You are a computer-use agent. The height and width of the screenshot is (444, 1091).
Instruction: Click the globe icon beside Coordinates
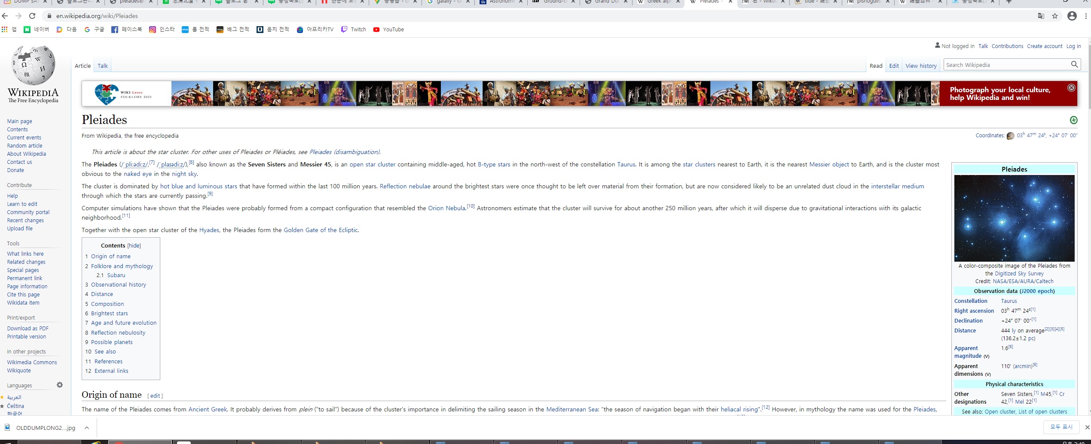[1010, 136]
